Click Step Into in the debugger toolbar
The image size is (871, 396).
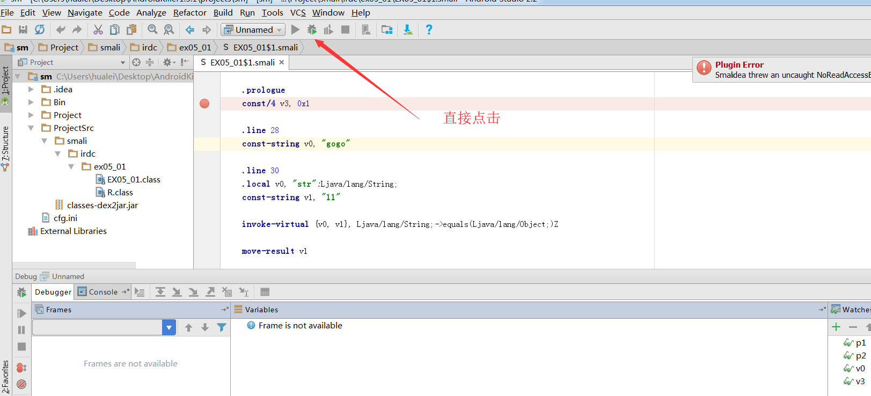[x=177, y=292]
